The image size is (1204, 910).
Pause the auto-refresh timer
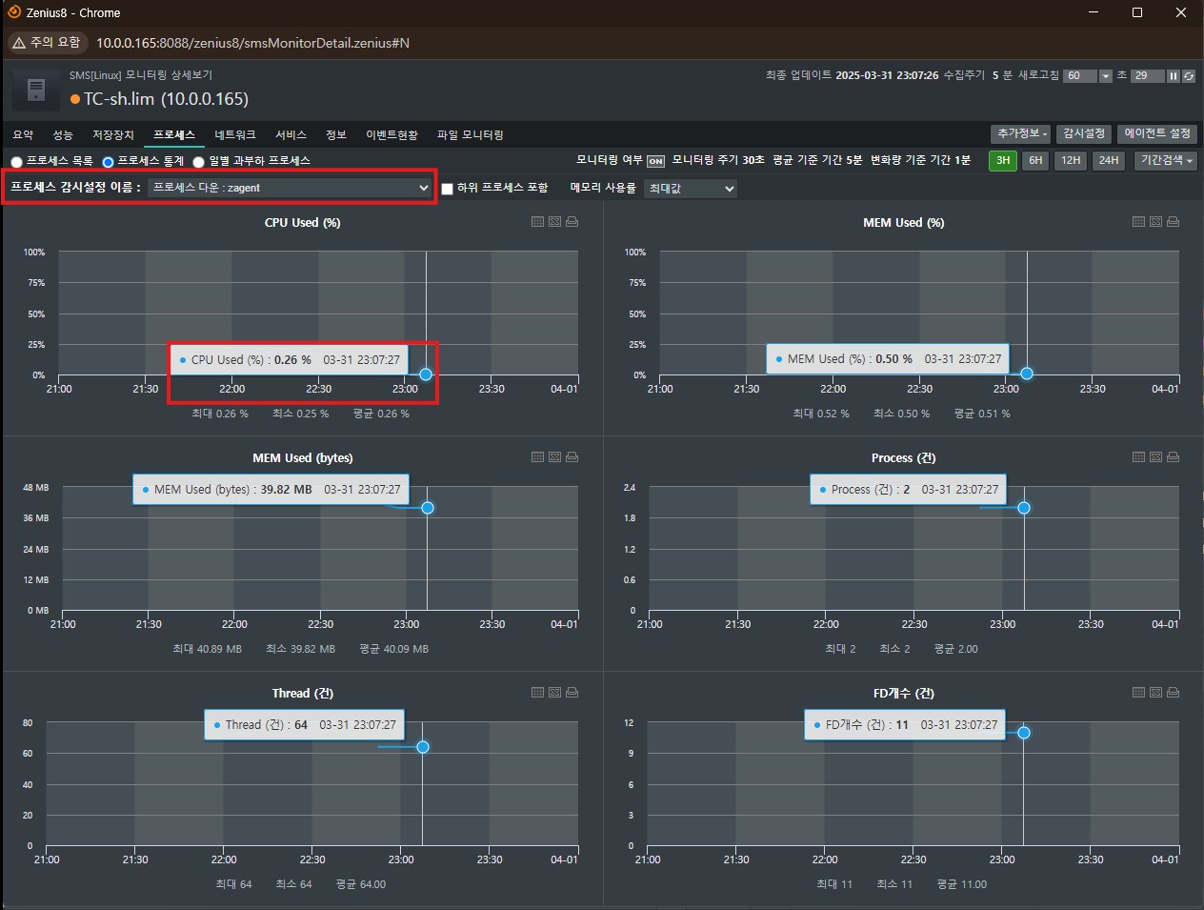coord(1174,76)
